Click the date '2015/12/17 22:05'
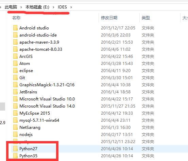This screenshot has height=161, width=188. [118, 28]
